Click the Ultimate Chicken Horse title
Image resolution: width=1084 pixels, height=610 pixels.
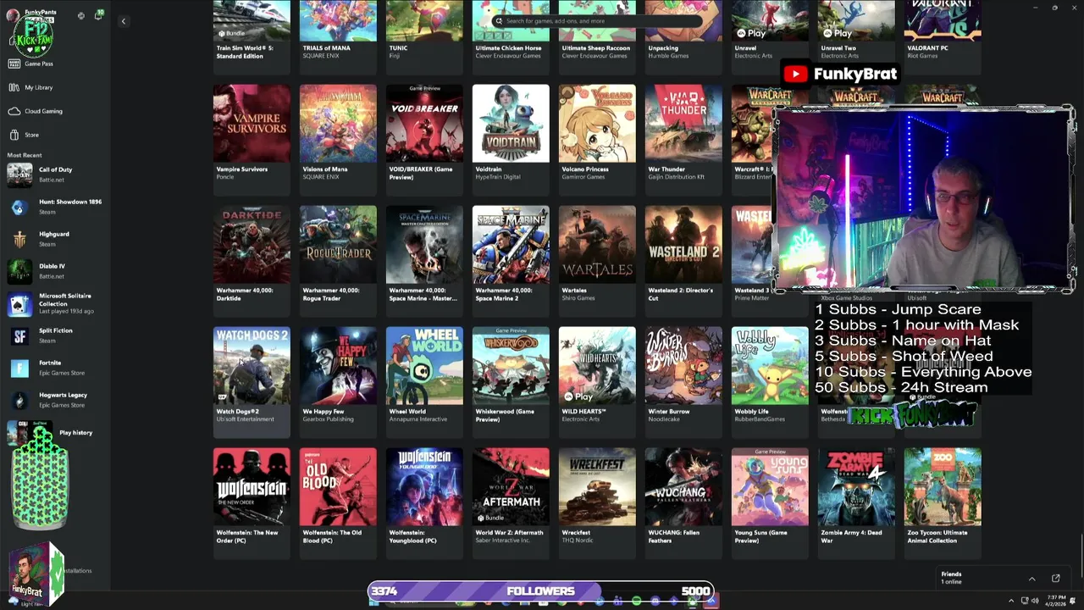pos(508,48)
